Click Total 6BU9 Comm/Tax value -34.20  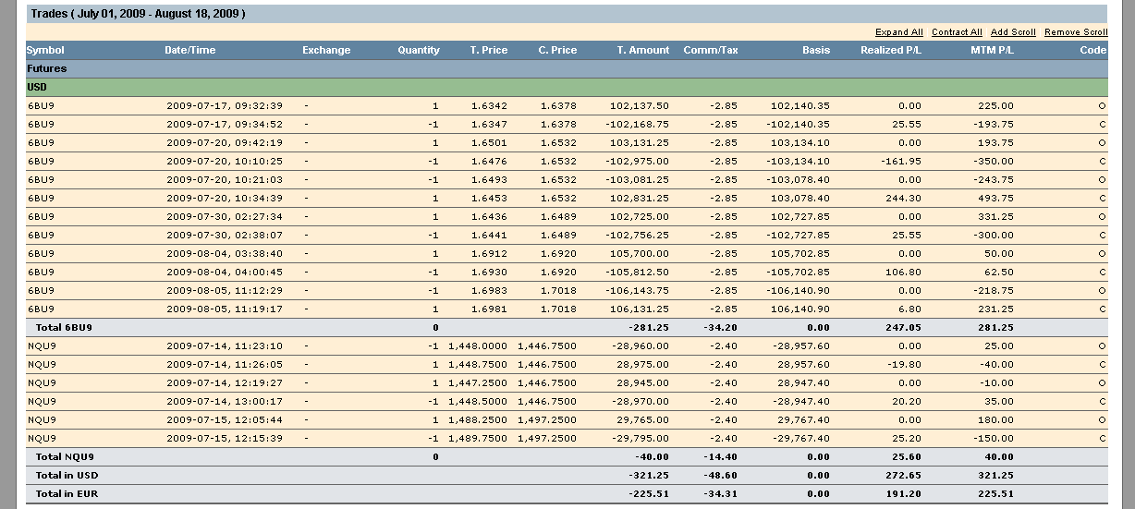pos(723,327)
